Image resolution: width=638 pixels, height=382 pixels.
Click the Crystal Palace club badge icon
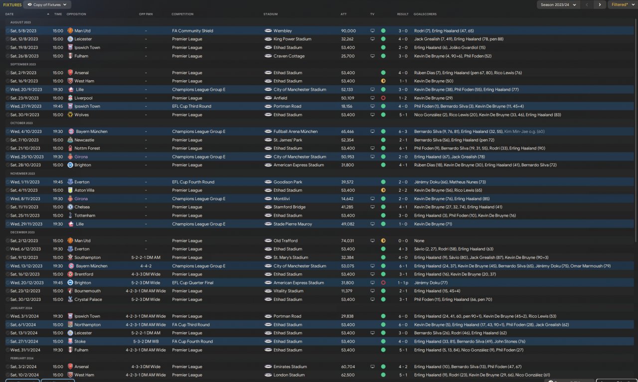click(70, 299)
